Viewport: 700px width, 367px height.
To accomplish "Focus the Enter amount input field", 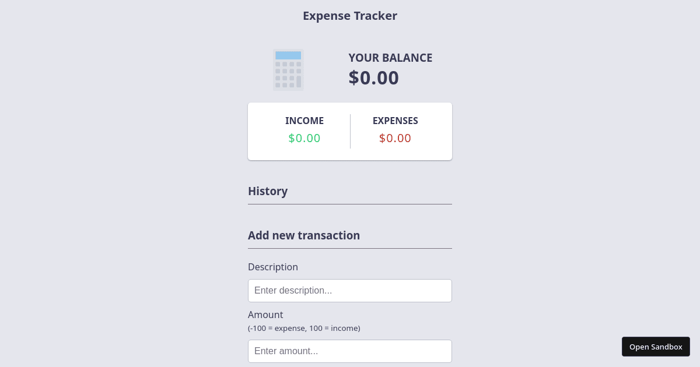I will 350,351.
